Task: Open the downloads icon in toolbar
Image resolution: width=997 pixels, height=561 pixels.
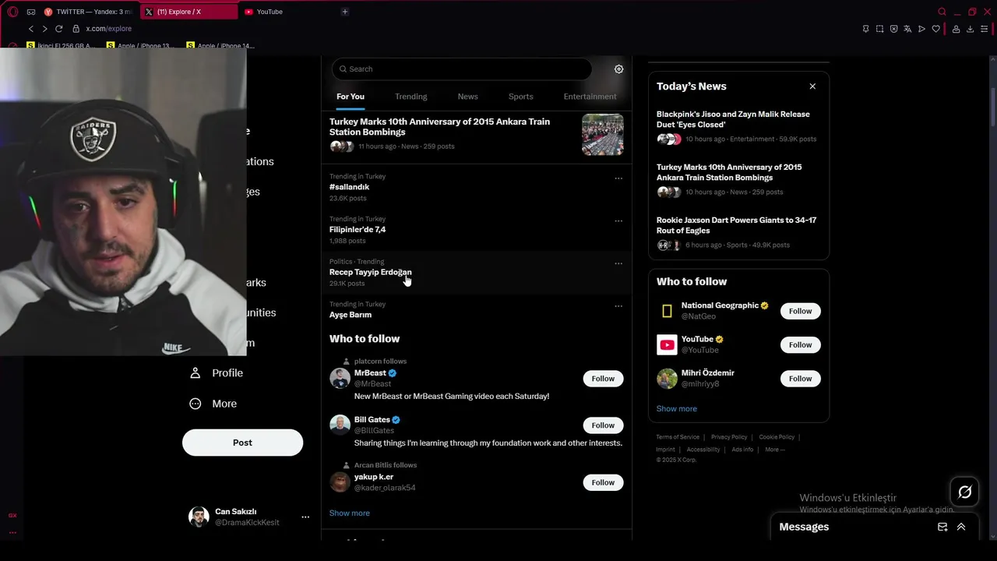Action: click(970, 29)
